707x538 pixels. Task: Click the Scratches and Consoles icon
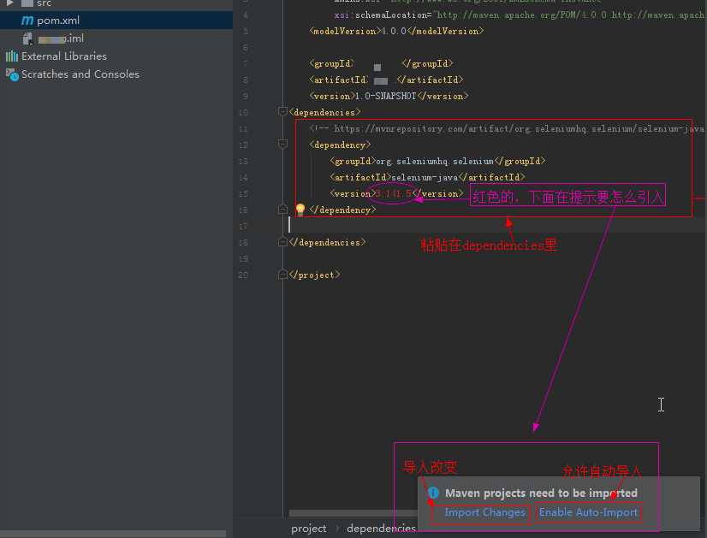[12, 74]
